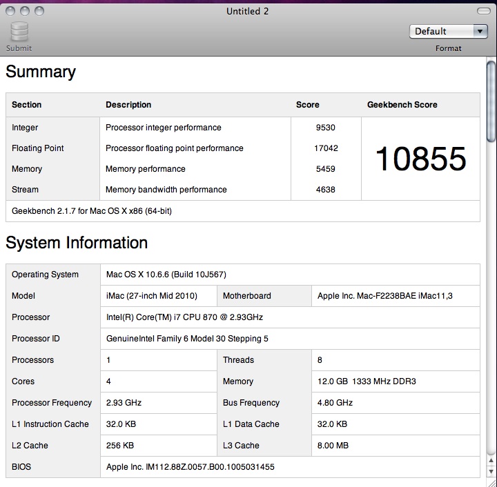497x487 pixels.
Task: Click the System Information heading
Action: 77,243
